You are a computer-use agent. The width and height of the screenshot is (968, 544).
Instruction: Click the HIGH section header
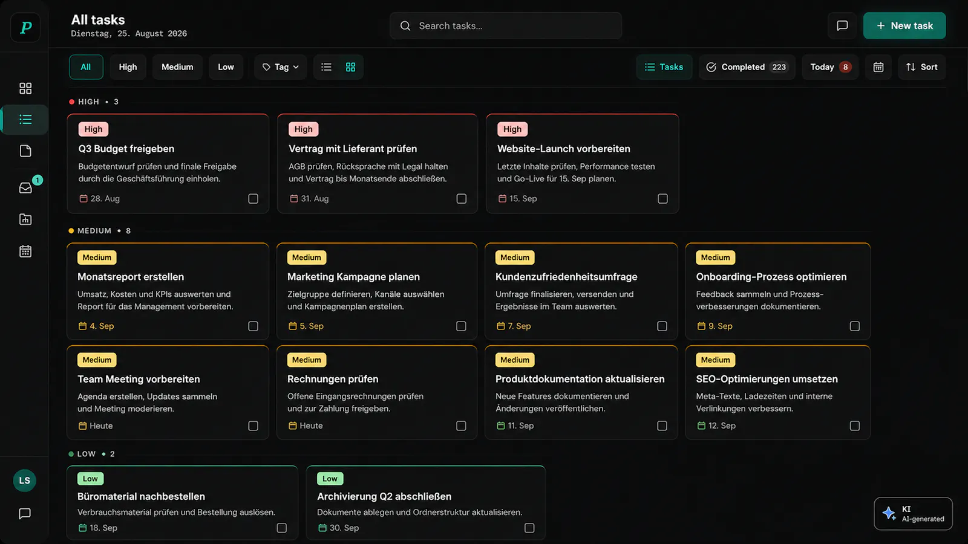(94, 102)
